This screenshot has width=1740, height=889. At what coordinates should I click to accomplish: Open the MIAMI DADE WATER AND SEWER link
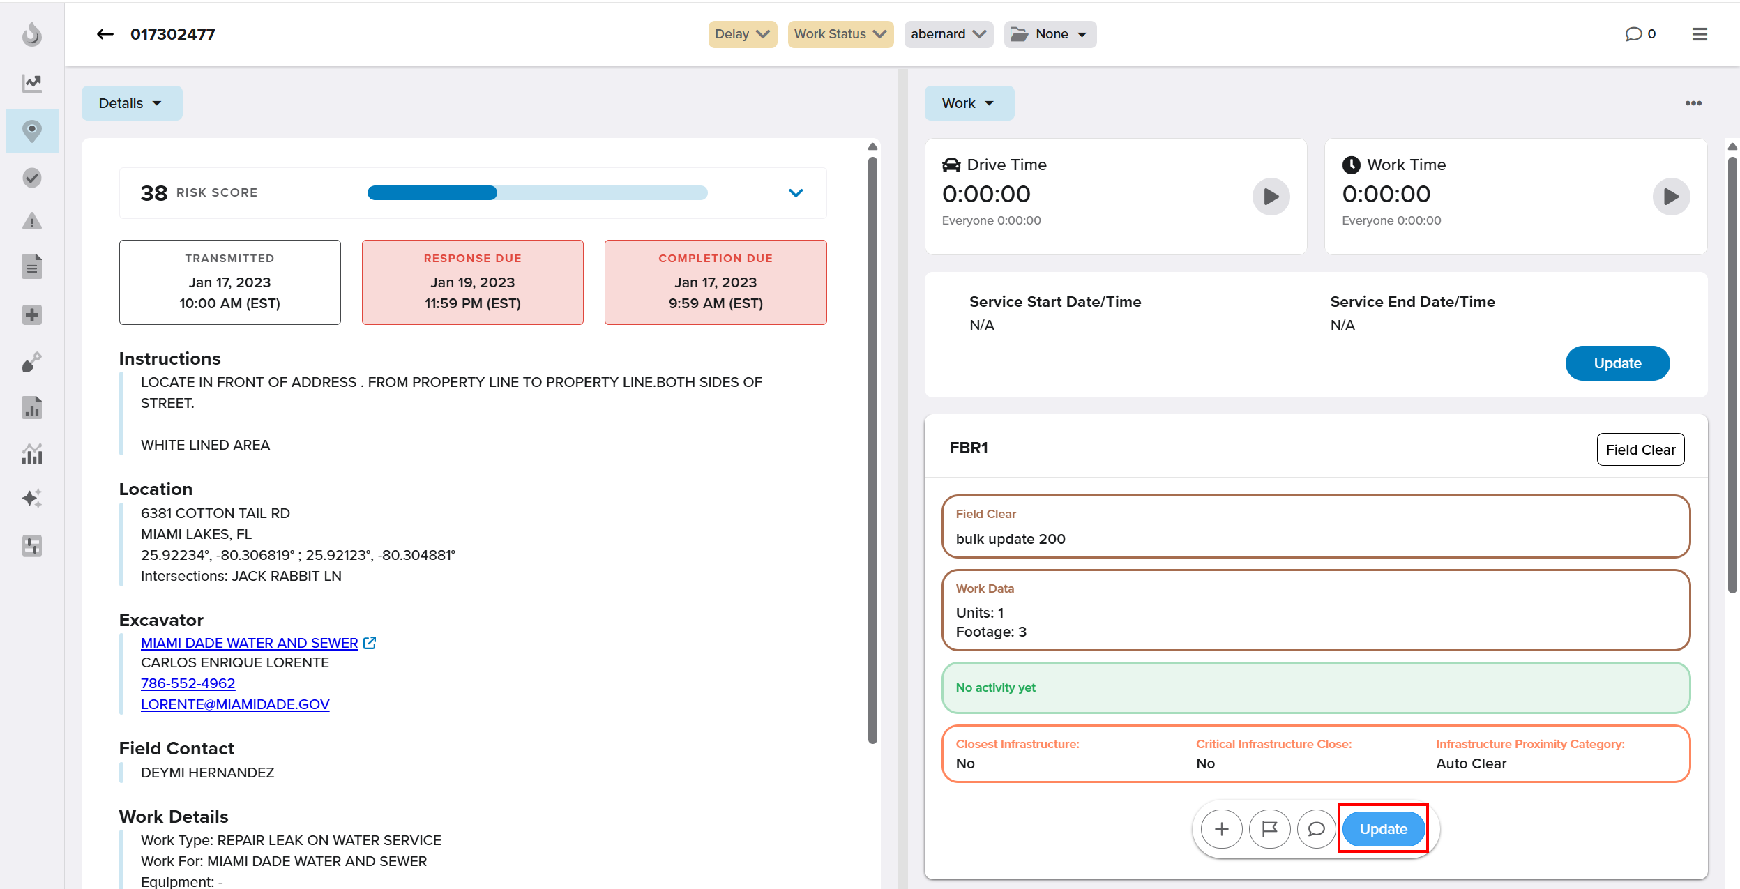(x=249, y=643)
